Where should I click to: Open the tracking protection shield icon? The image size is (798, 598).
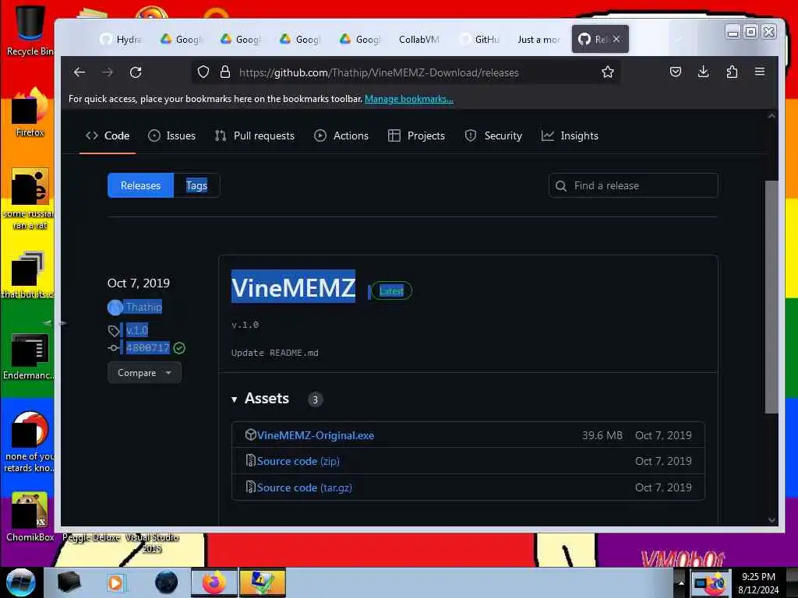tap(203, 72)
